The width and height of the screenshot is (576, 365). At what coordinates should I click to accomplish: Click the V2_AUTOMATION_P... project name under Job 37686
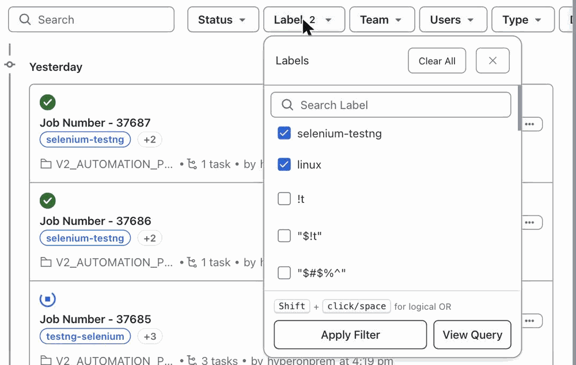tap(114, 262)
